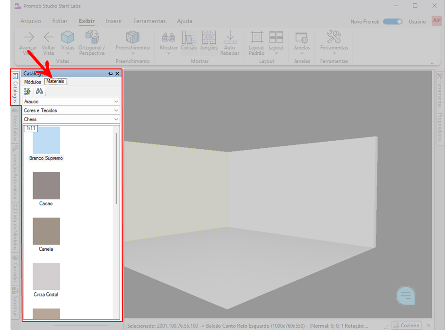Expand the Layout dropdown arrow

click(276, 53)
